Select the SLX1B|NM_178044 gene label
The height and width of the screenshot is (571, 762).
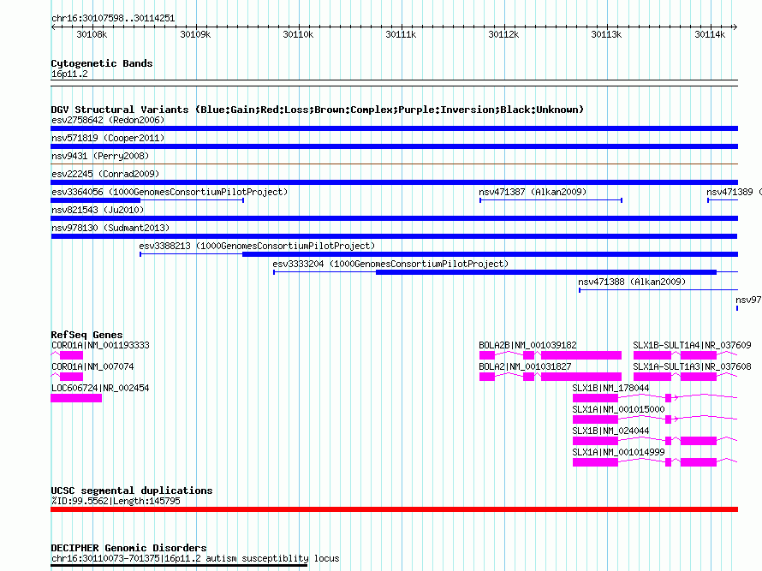tap(610, 388)
